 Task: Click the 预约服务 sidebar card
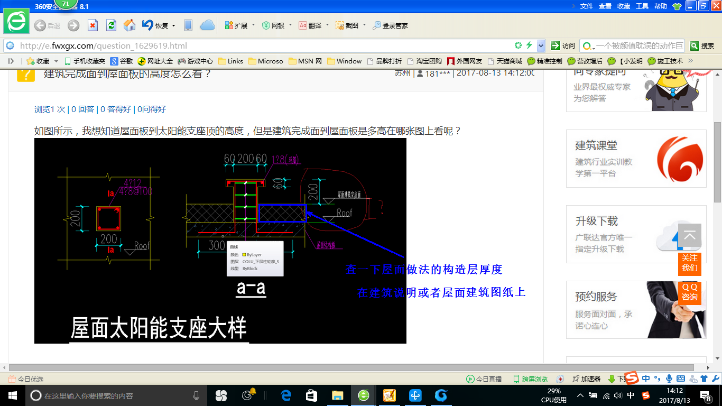[x=636, y=310]
